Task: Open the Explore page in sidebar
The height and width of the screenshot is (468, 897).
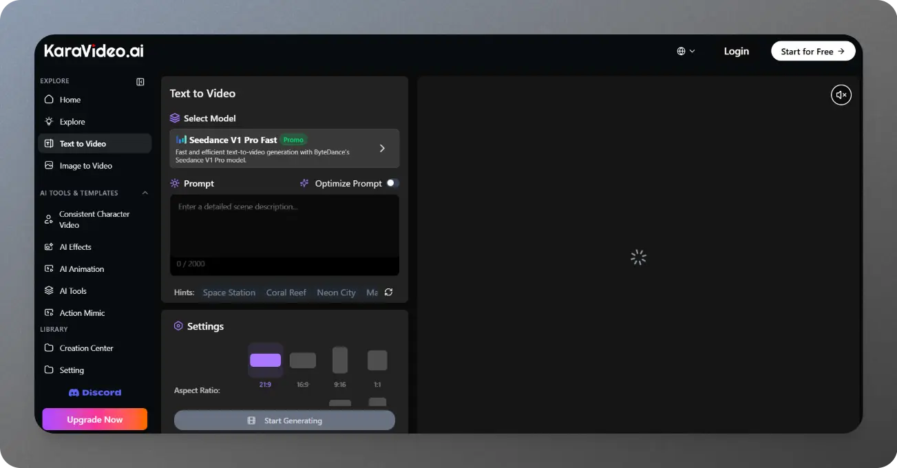Action: pyautogui.click(x=72, y=122)
